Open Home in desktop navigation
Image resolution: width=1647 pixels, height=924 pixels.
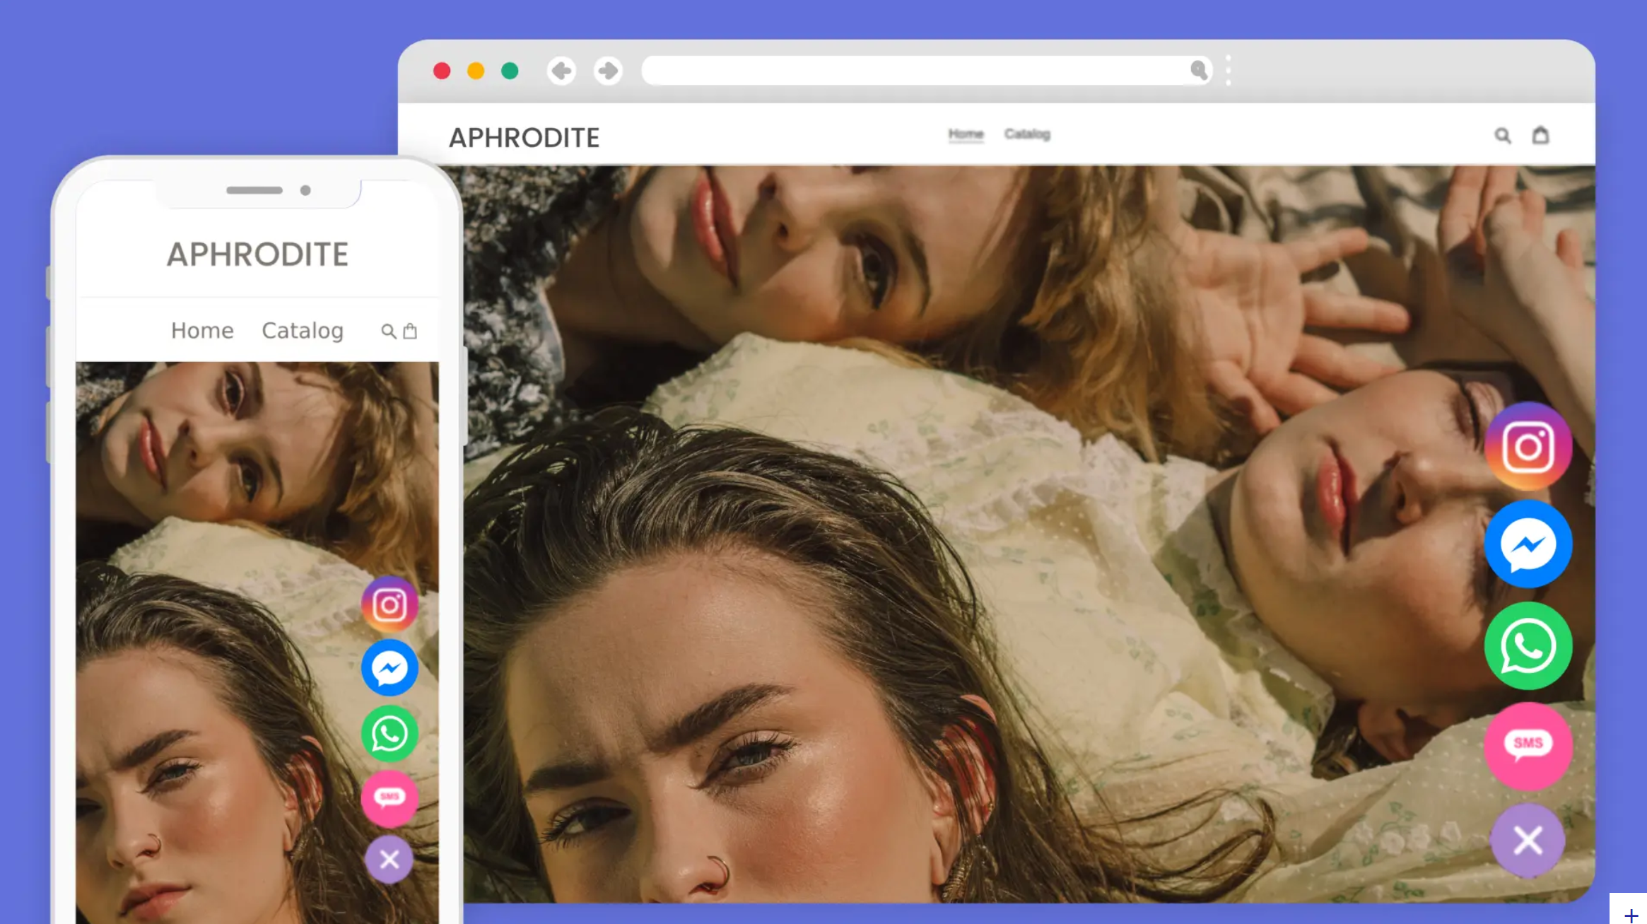pos(966,134)
